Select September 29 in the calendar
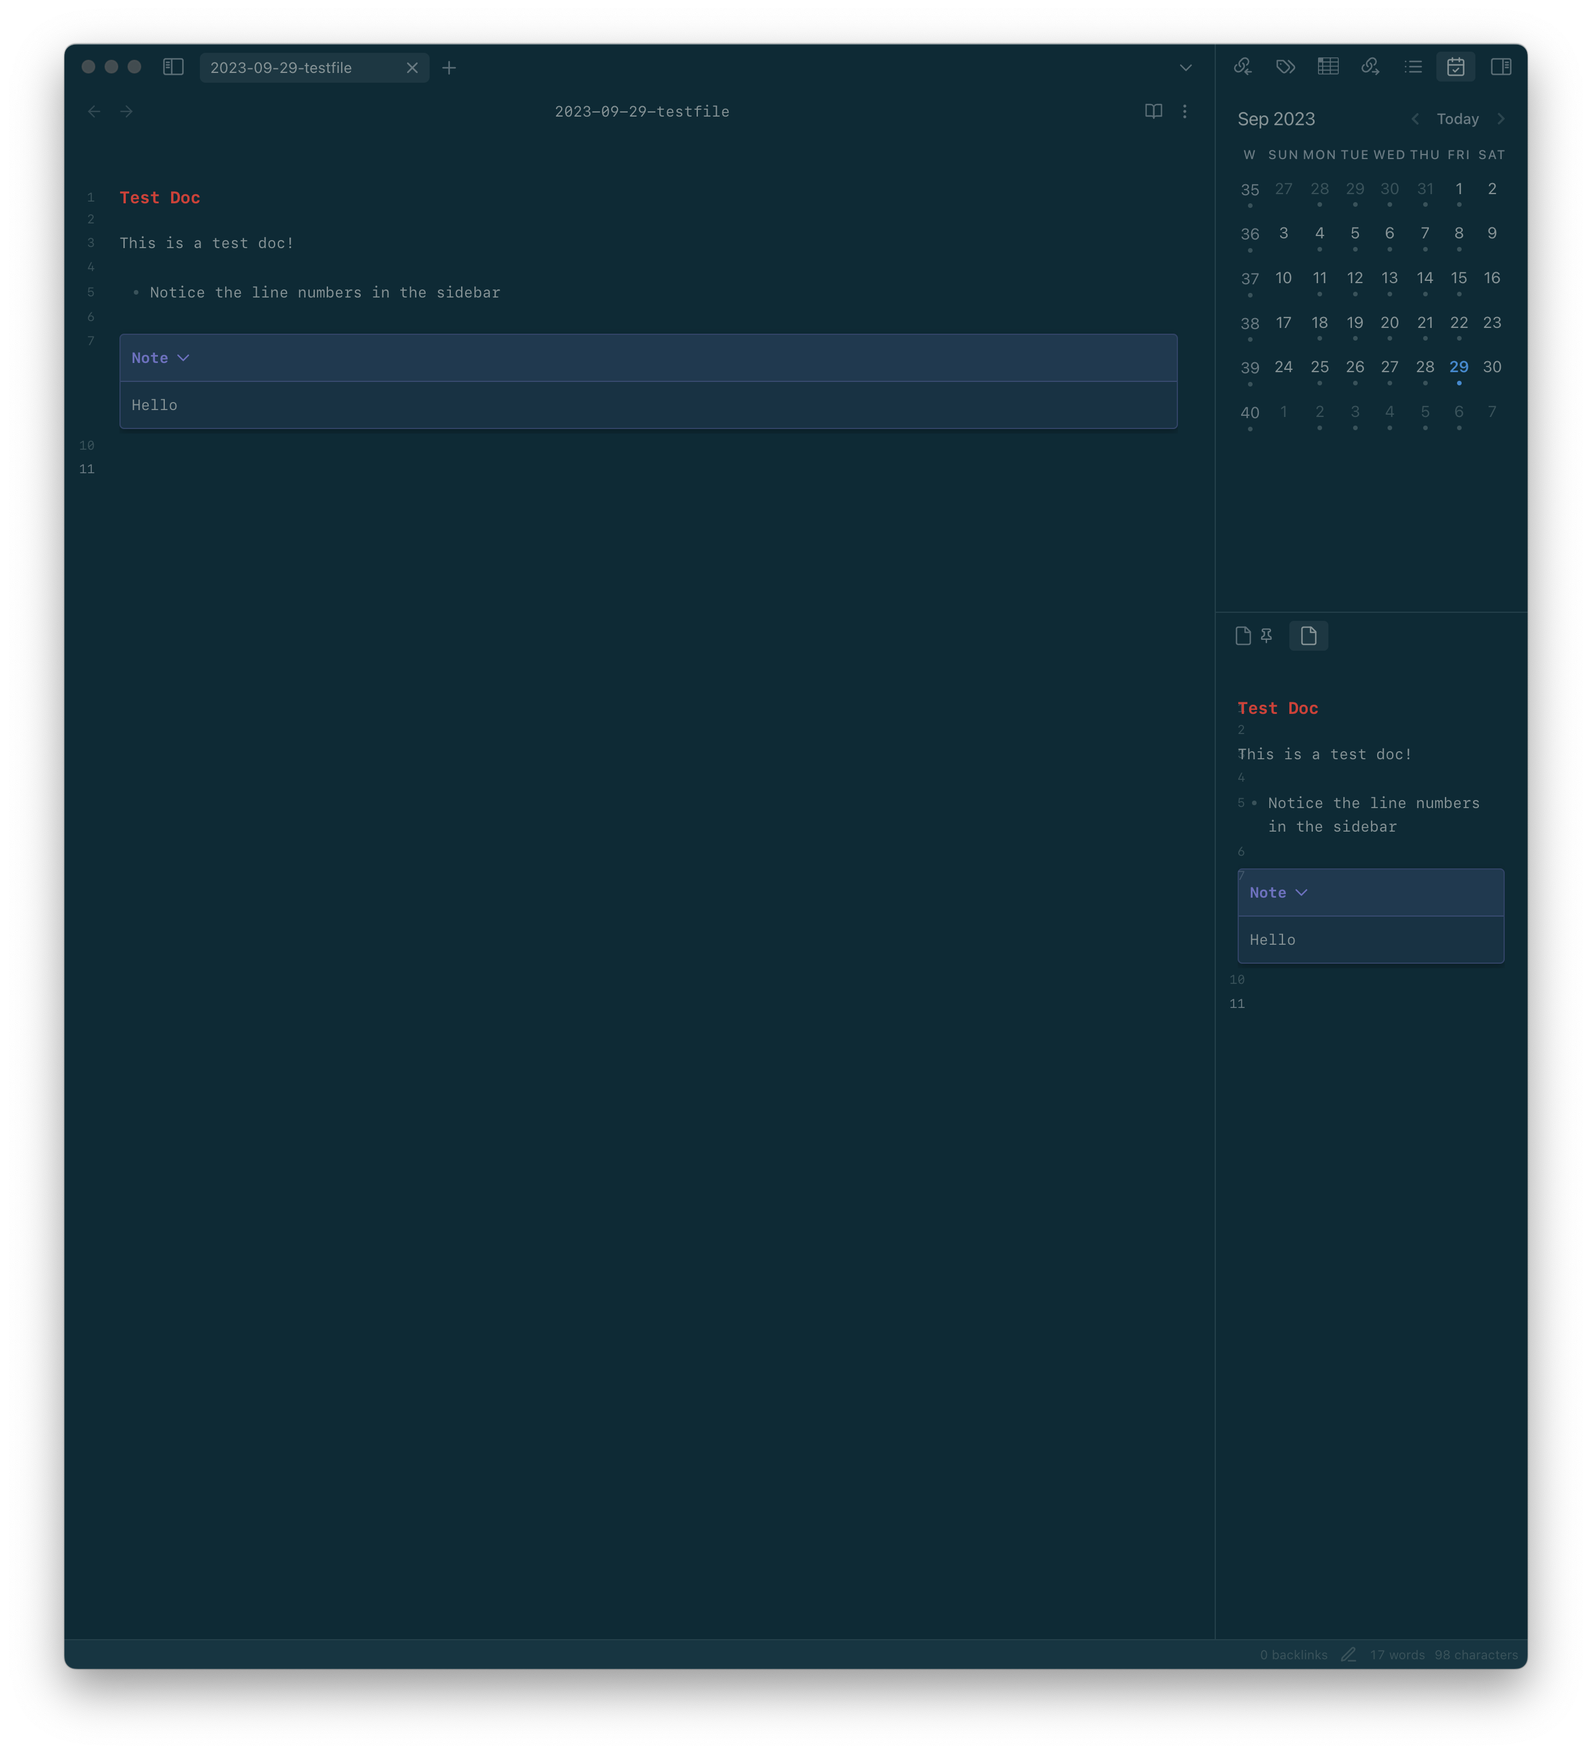This screenshot has width=1592, height=1754. [x=1459, y=367]
